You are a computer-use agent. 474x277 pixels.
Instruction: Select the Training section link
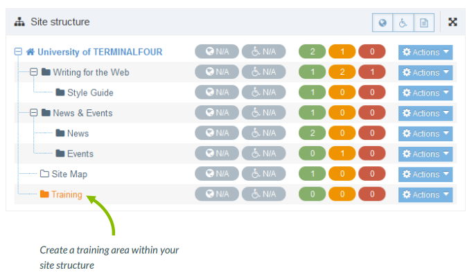tap(67, 195)
